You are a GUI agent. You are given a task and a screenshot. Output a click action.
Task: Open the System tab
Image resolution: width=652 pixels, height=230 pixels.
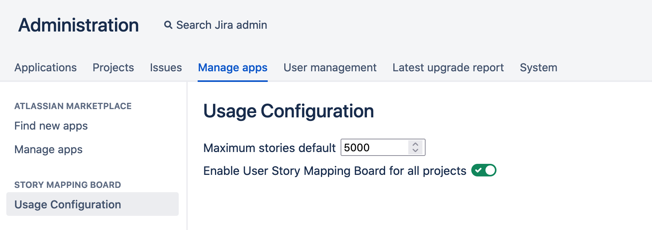[x=538, y=68]
